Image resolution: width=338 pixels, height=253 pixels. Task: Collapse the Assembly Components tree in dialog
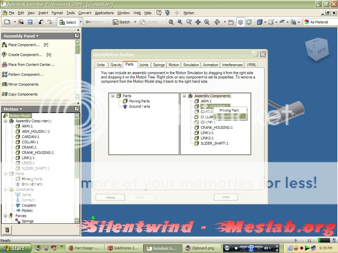pyautogui.click(x=184, y=96)
